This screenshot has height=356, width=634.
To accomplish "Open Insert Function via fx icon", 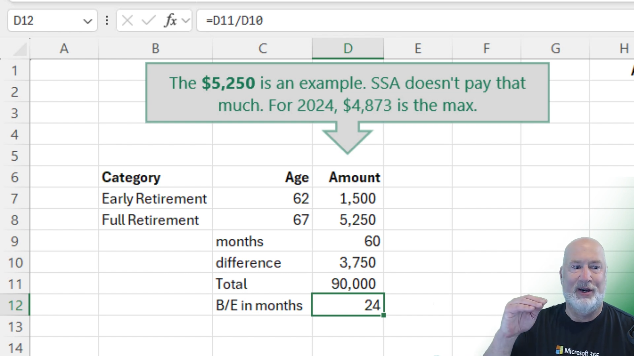I will [170, 21].
